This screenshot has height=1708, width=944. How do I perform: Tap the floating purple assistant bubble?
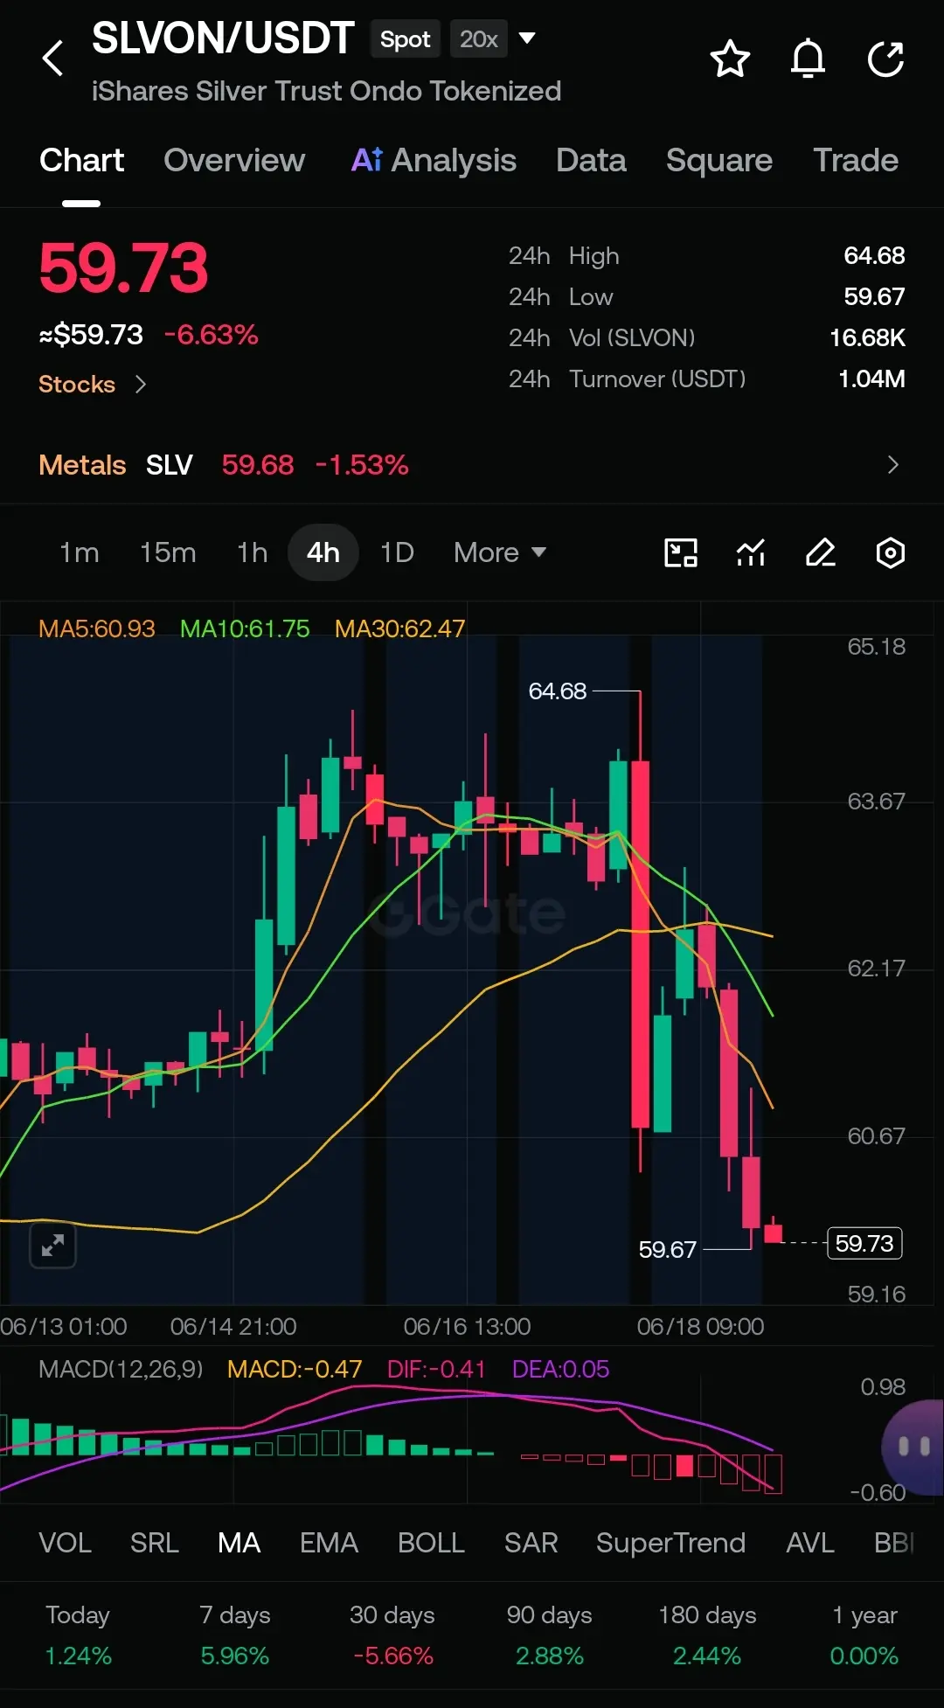point(913,1447)
